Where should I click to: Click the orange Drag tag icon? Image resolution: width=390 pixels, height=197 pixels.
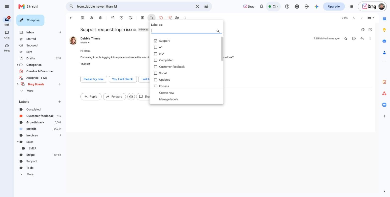(x=161, y=18)
